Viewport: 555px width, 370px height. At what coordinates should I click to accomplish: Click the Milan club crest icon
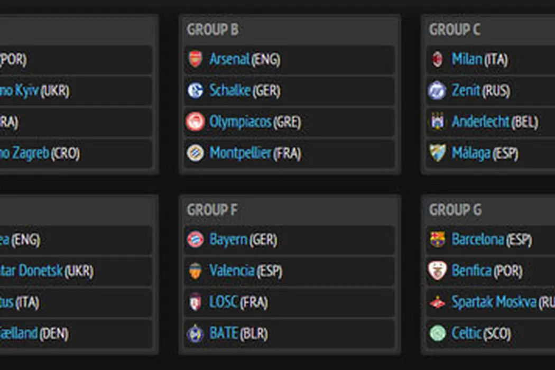(x=437, y=59)
